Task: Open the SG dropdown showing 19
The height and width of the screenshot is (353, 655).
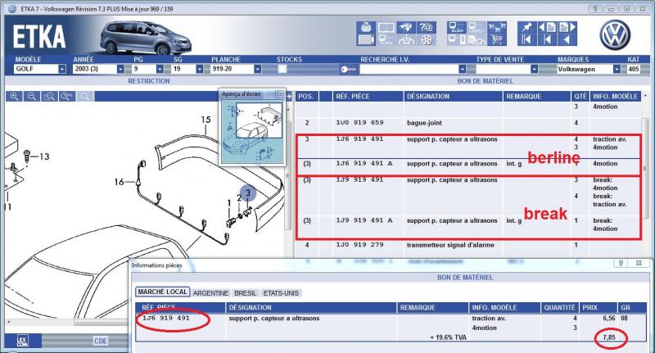Action: [x=199, y=69]
